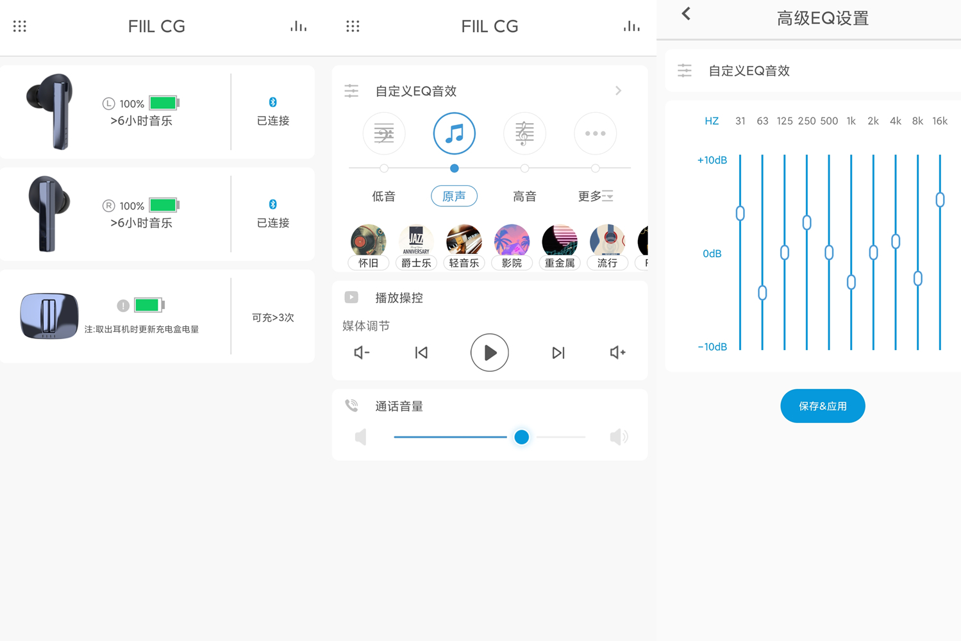Click the 2k EQ band slider handle
This screenshot has width=961, height=641.
coord(873,253)
